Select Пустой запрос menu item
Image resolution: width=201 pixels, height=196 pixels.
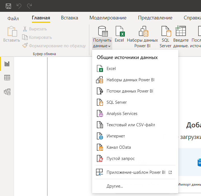(135, 159)
